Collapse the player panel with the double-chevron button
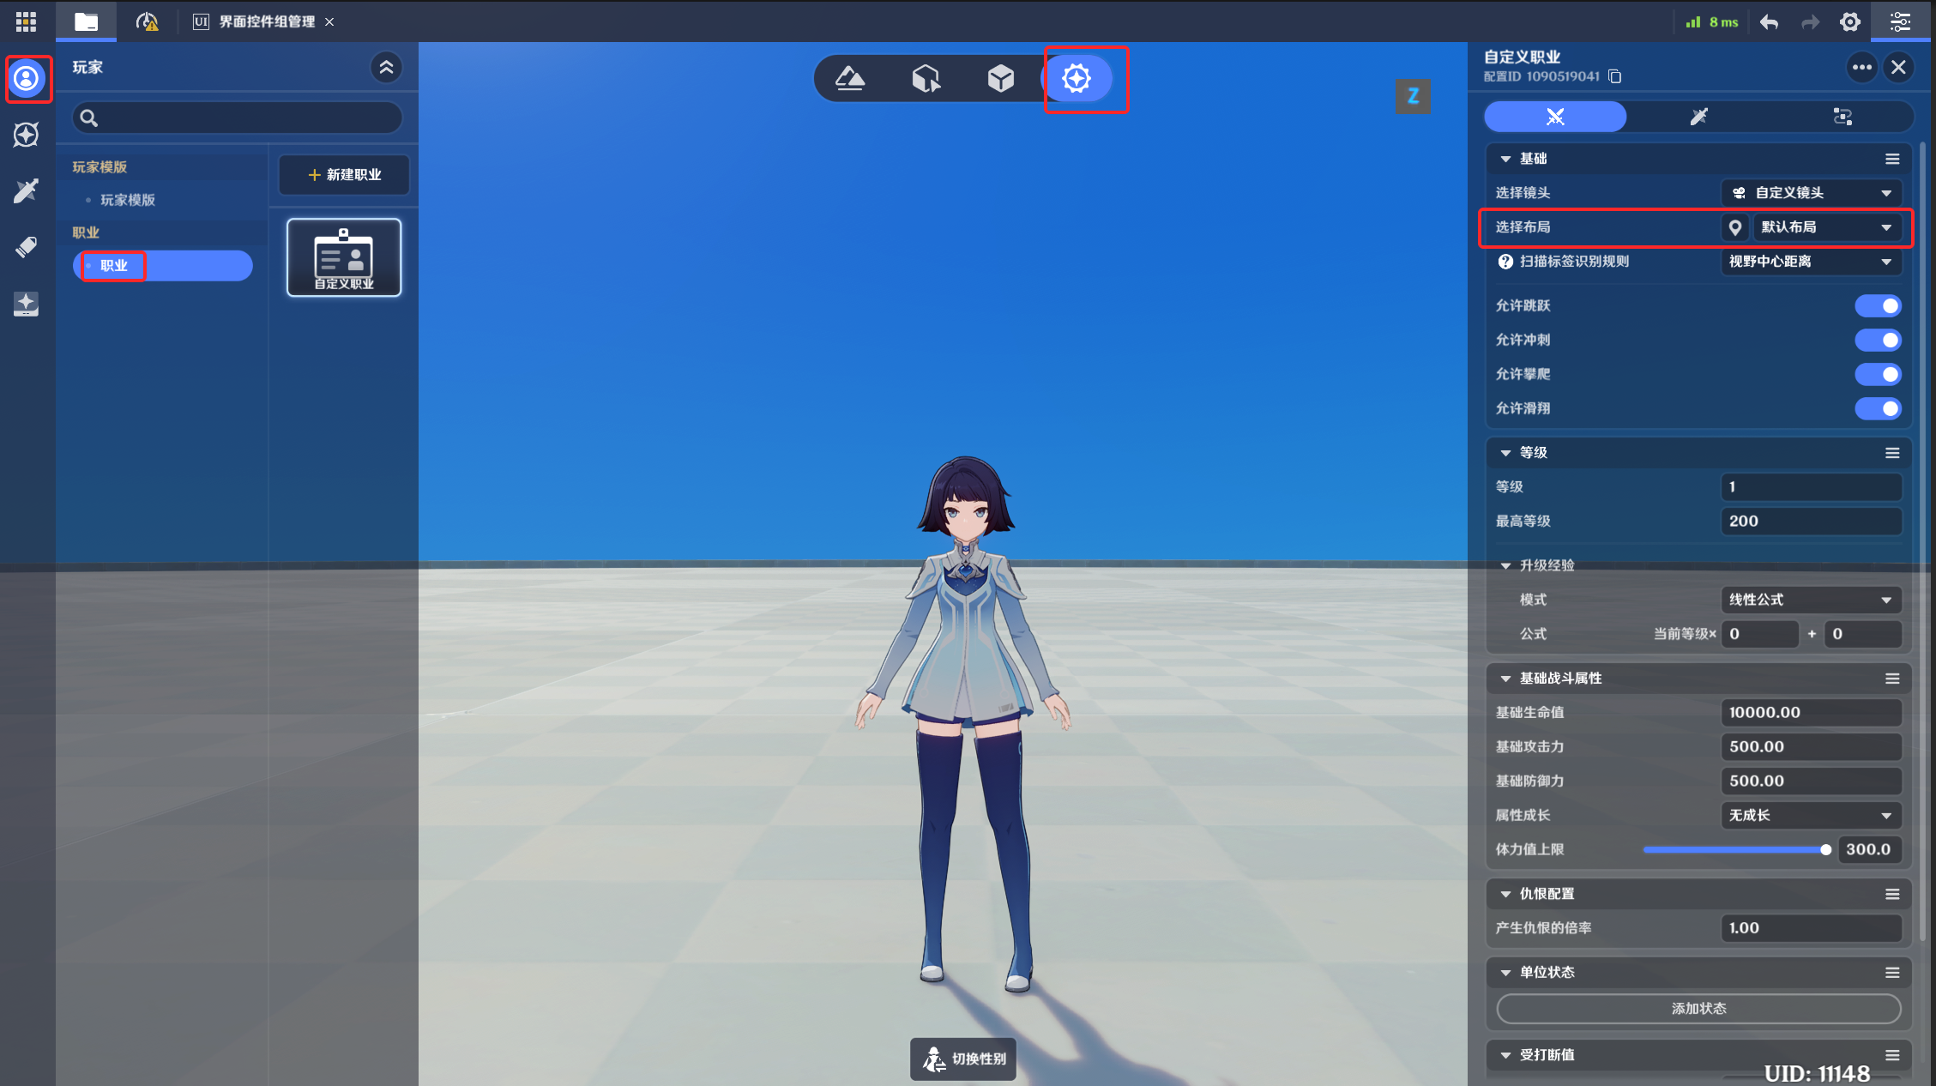This screenshot has height=1086, width=1936. point(386,67)
